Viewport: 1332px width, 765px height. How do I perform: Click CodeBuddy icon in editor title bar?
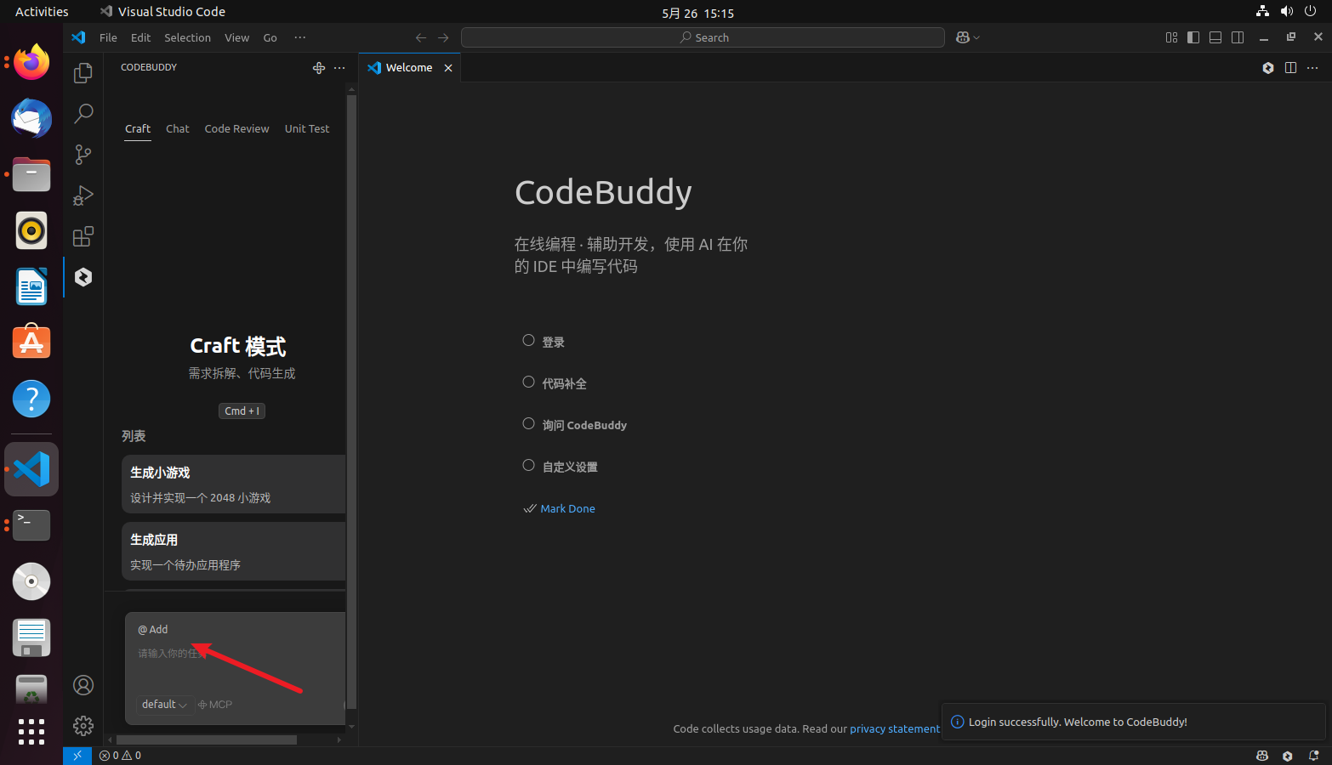tap(1268, 68)
